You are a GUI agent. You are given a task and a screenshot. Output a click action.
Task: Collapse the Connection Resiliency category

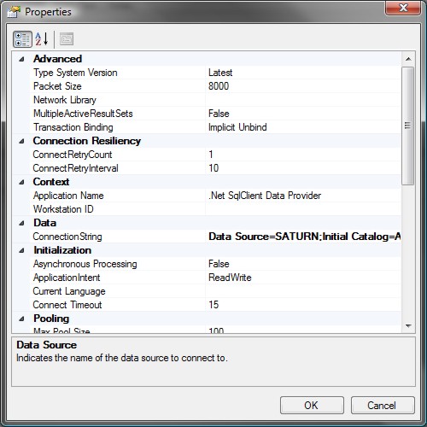tap(21, 141)
